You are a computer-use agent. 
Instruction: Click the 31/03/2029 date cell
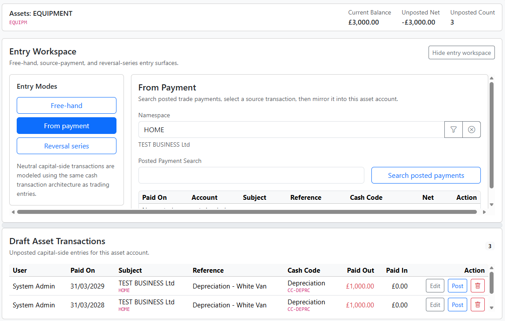point(87,286)
